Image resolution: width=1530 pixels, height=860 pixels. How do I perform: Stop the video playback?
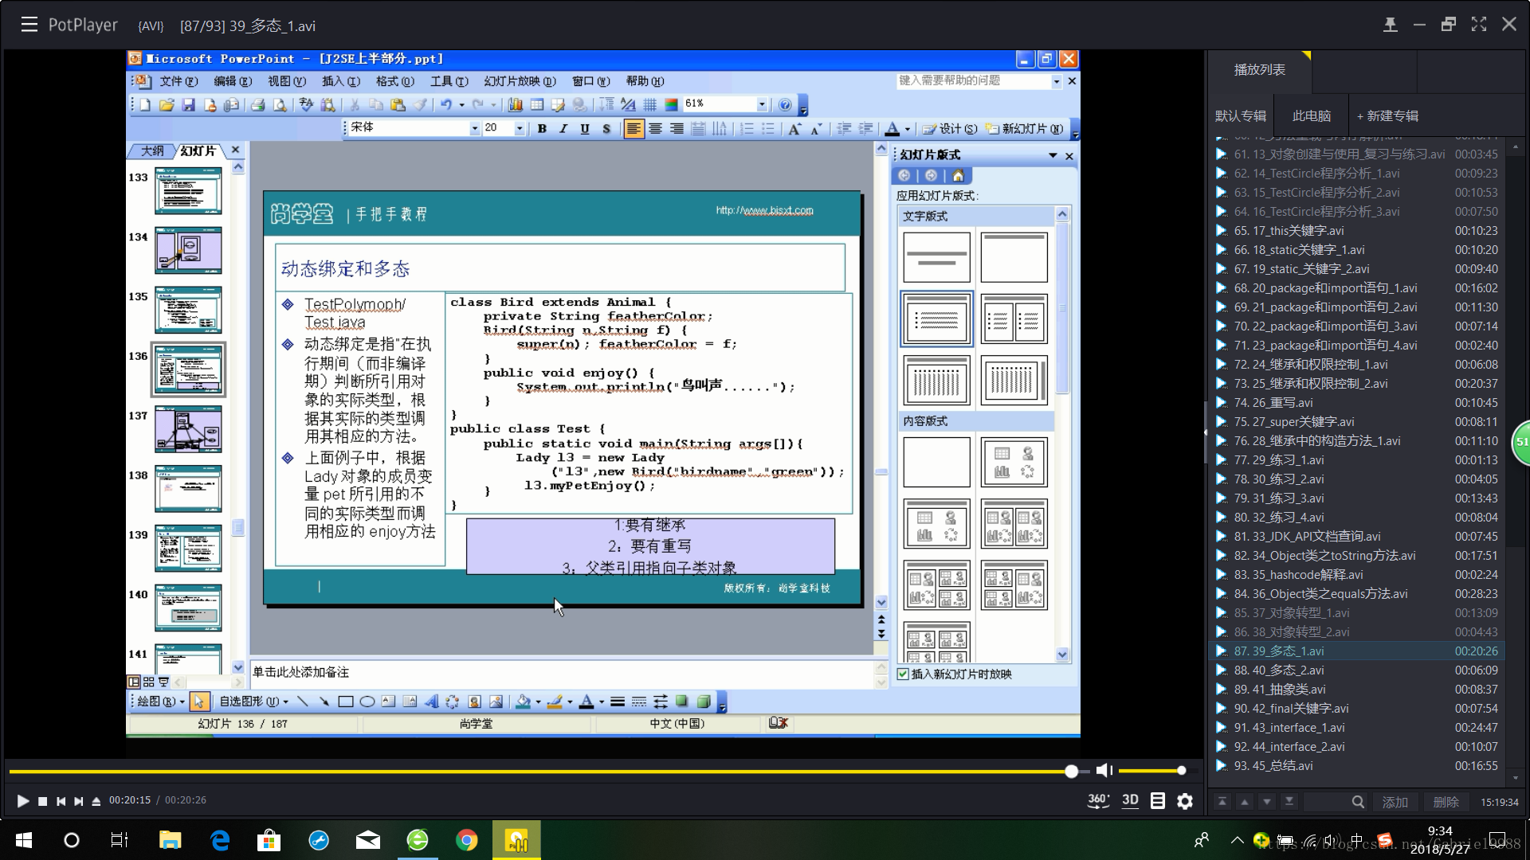pyautogui.click(x=43, y=801)
